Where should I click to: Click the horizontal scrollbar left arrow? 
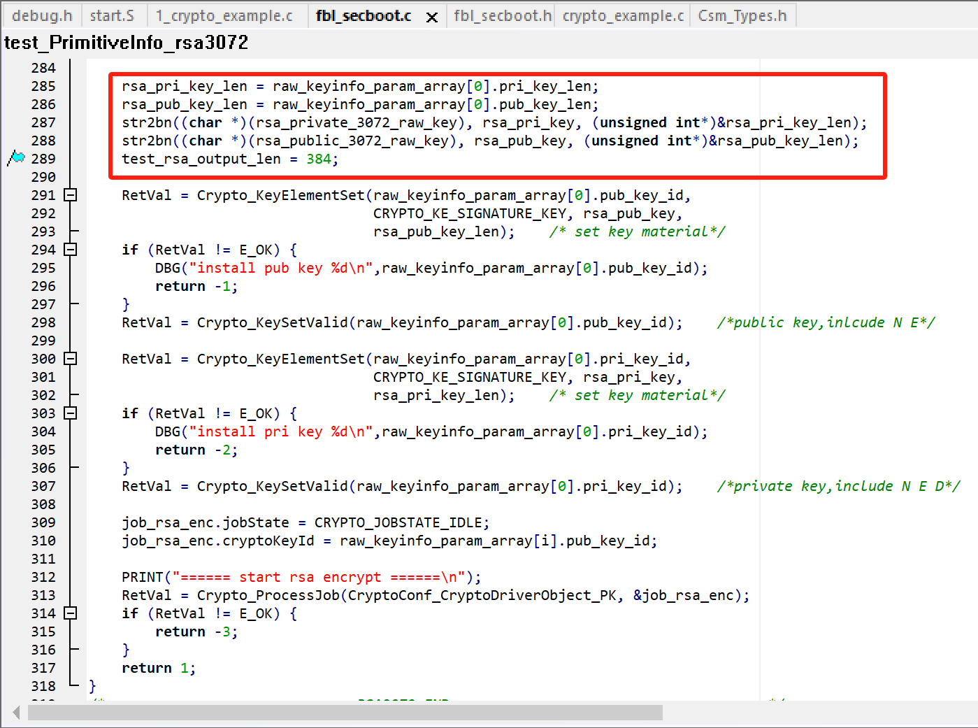[x=15, y=713]
